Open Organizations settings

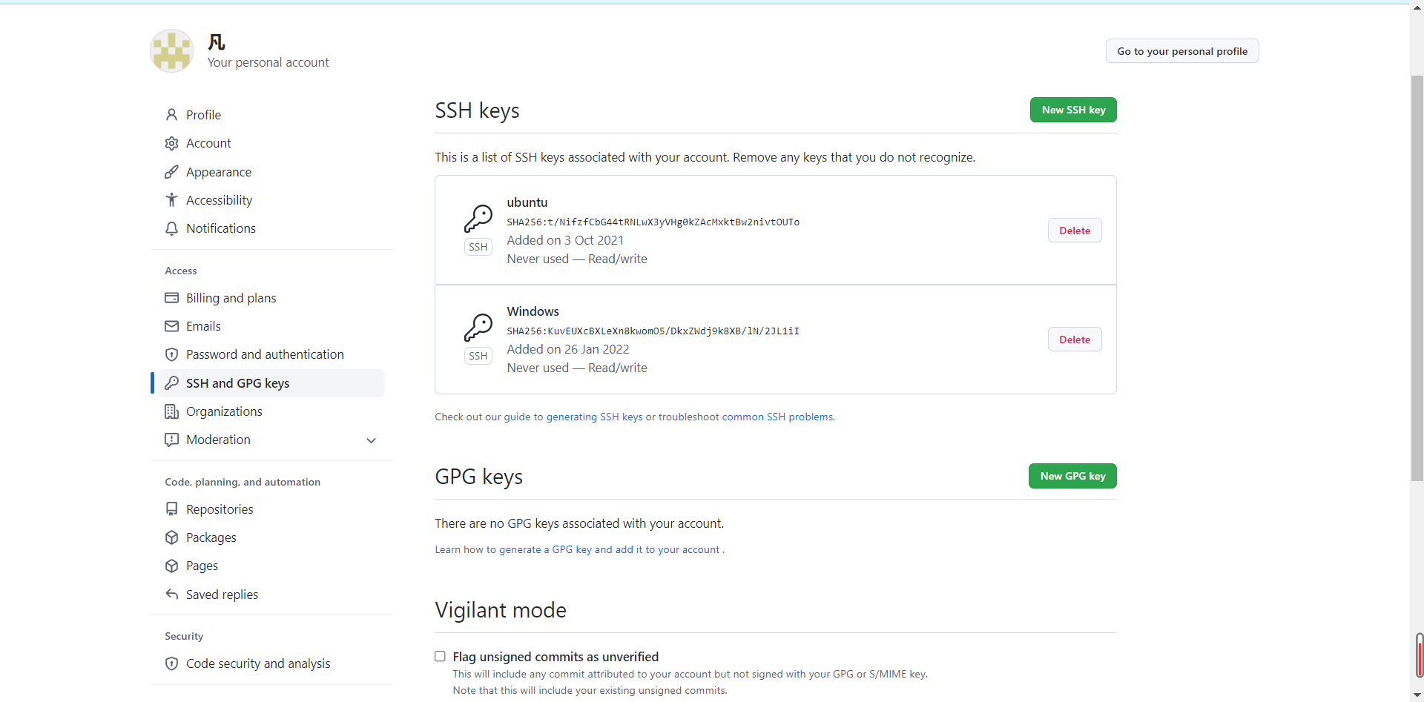(271, 411)
